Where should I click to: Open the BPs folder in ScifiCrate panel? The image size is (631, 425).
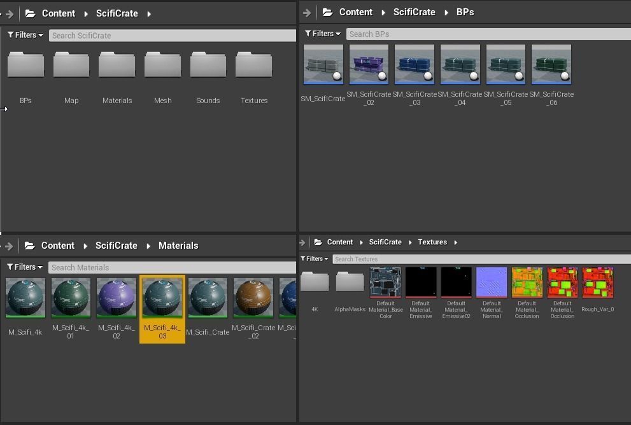point(25,64)
